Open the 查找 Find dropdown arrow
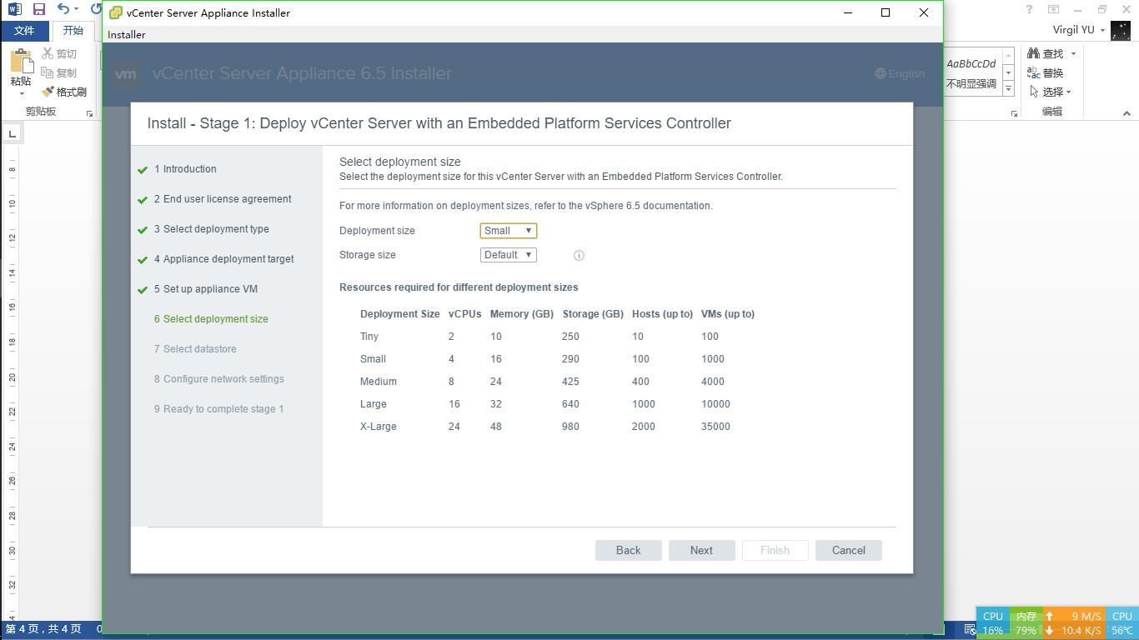1139x640 pixels. 1073,53
